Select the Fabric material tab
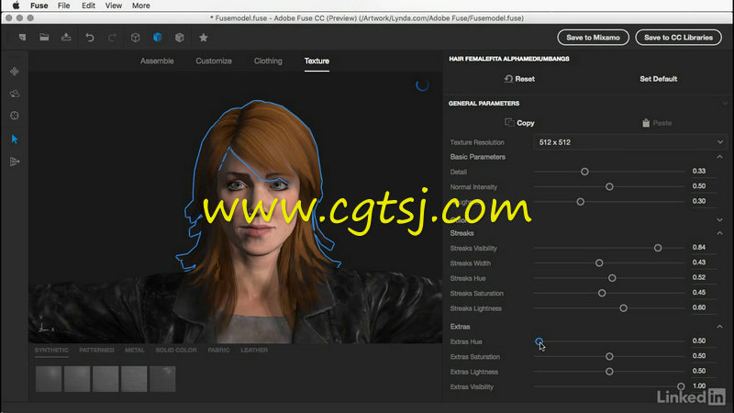This screenshot has width=734, height=413. click(x=218, y=351)
